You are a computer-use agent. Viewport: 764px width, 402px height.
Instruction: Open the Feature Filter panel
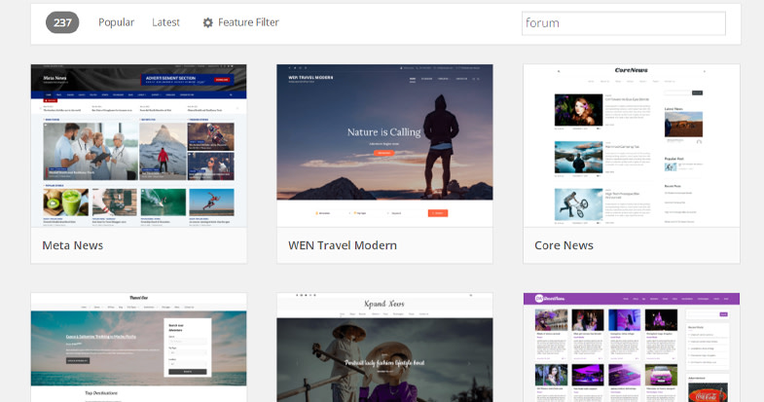pyautogui.click(x=241, y=22)
